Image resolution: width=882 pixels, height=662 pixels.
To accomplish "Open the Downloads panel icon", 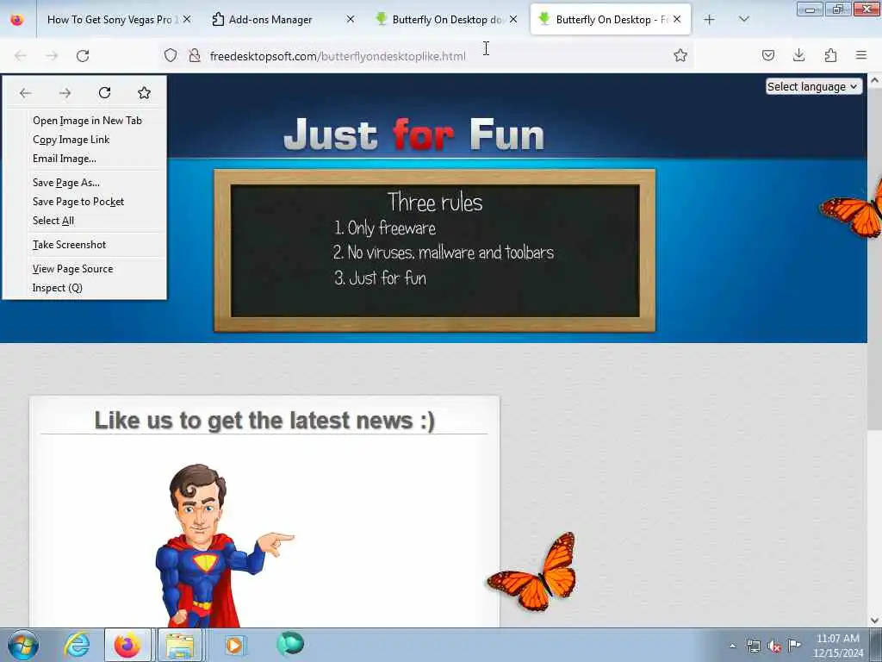I will pyautogui.click(x=798, y=56).
